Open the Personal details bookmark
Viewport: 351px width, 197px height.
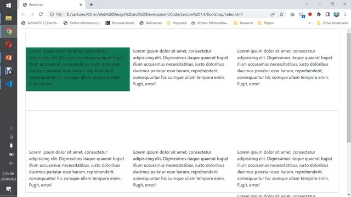tap(120, 23)
